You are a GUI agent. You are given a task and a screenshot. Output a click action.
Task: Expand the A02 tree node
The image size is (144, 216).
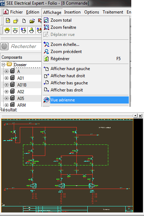point(6,91)
